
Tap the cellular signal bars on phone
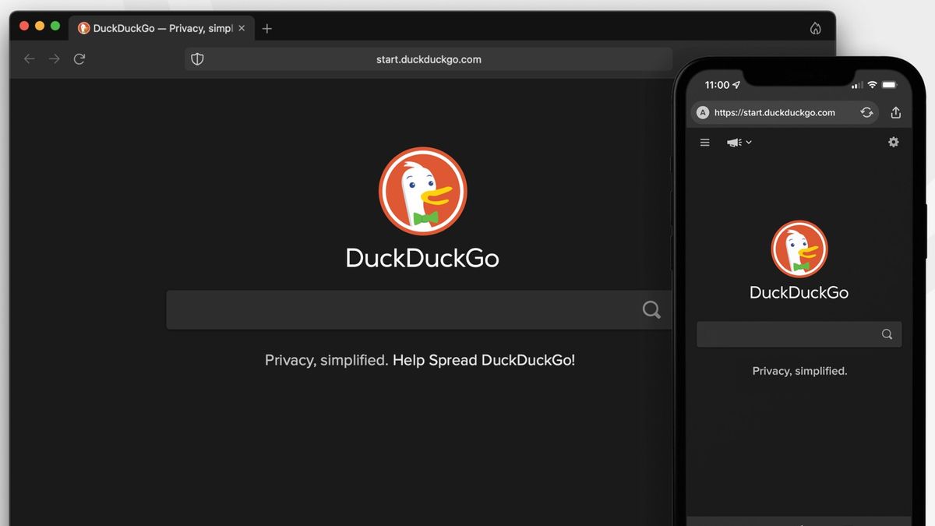pos(857,85)
